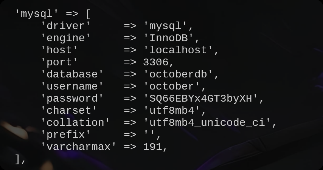This screenshot has height=170, width=323.
Task: Click the 'utf8mb4' charset value
Action: 171,111
